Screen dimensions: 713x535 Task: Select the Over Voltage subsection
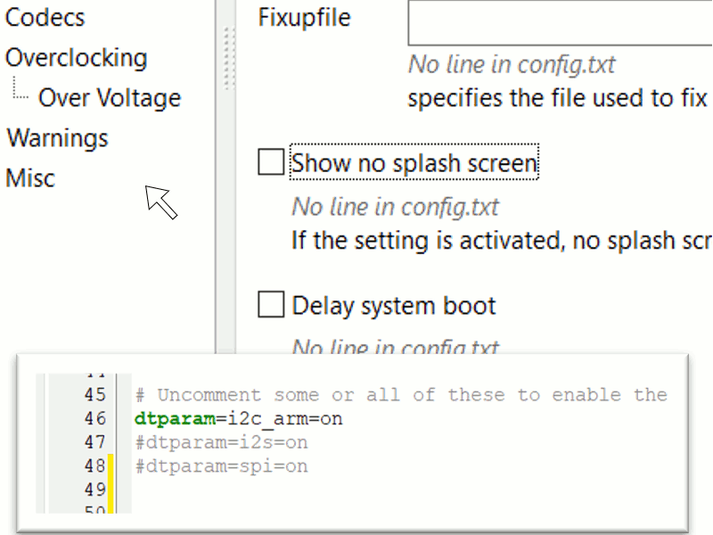pos(110,98)
